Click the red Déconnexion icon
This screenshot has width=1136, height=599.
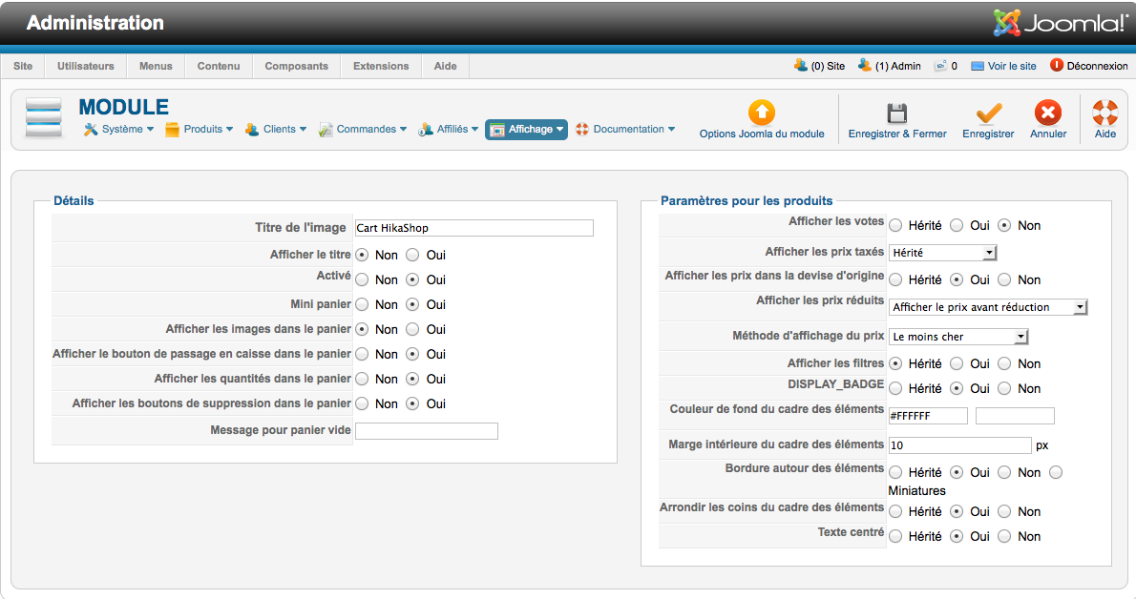pyautogui.click(x=1057, y=66)
